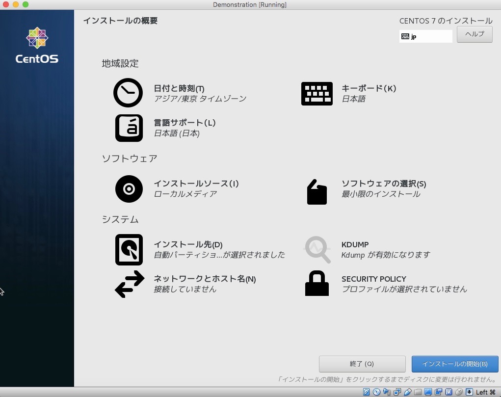The width and height of the screenshot is (501, 397).
Task: Click the システム section heading
Action: point(120,219)
